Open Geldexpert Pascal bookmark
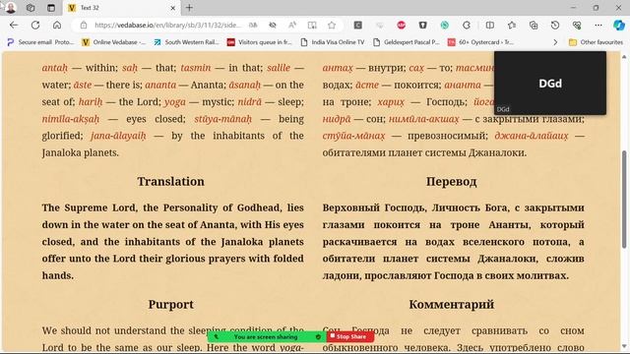Viewport: 630px width, 354px height. (407, 41)
